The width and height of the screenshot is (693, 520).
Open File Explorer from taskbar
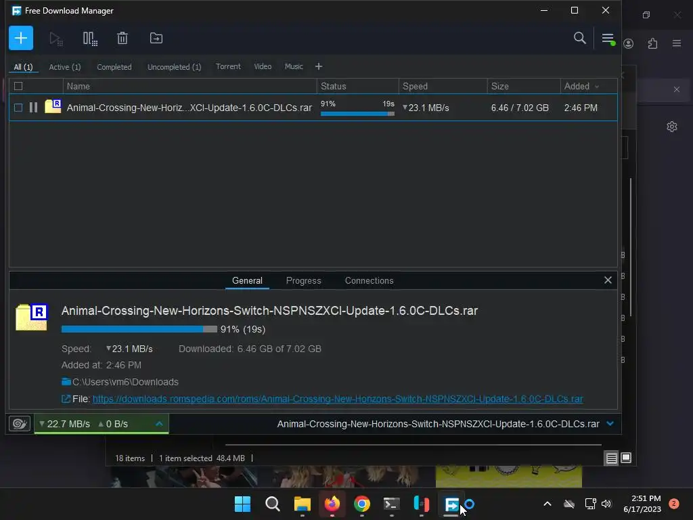[x=303, y=504]
